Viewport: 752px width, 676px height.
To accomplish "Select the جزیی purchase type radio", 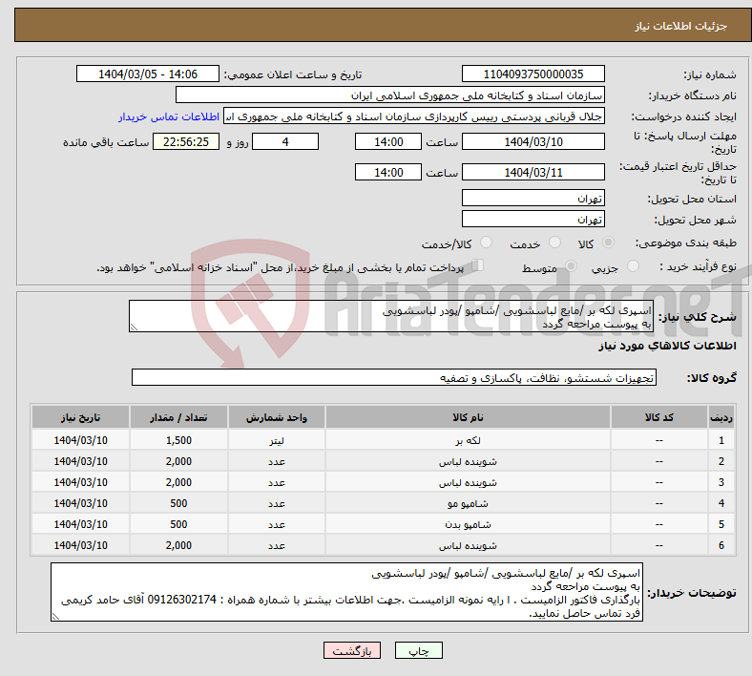I will (x=633, y=266).
